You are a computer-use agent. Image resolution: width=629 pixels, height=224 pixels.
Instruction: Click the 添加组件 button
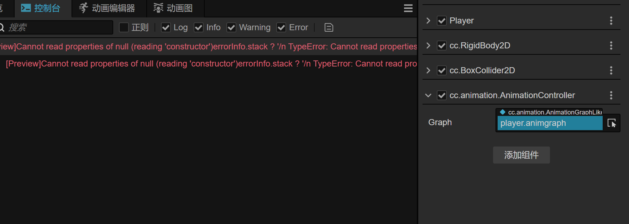pos(521,155)
